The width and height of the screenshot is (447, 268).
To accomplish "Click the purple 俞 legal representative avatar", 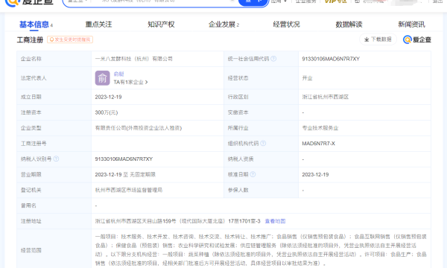I will (102, 78).
